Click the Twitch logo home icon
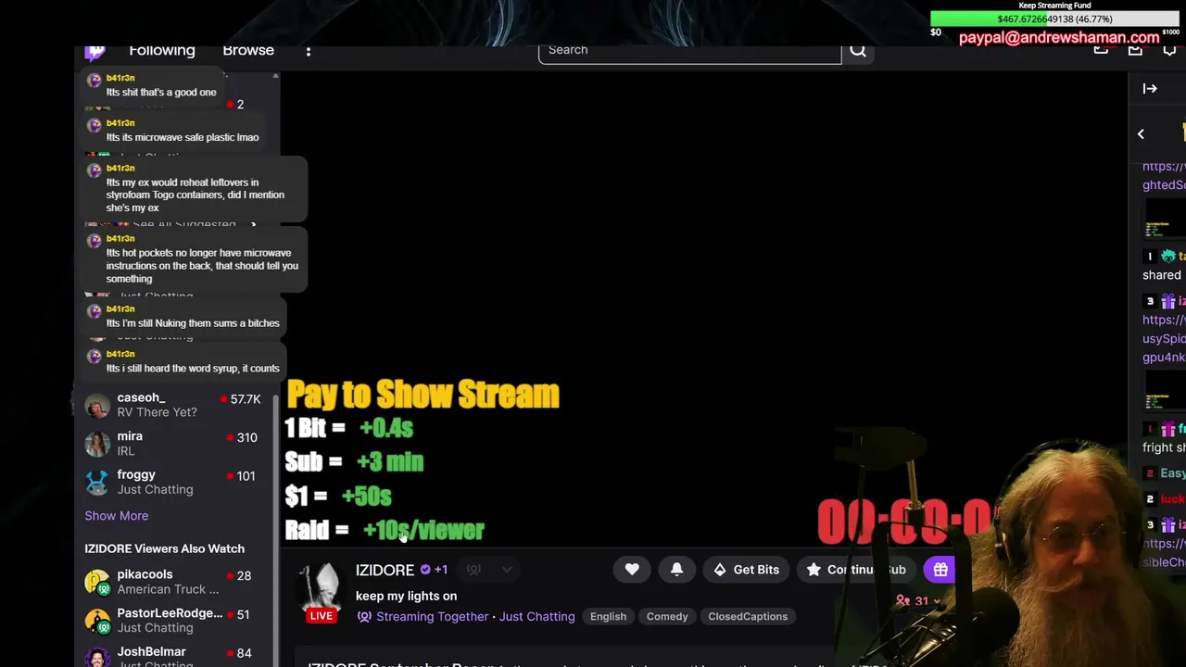The image size is (1186, 667). (95, 52)
